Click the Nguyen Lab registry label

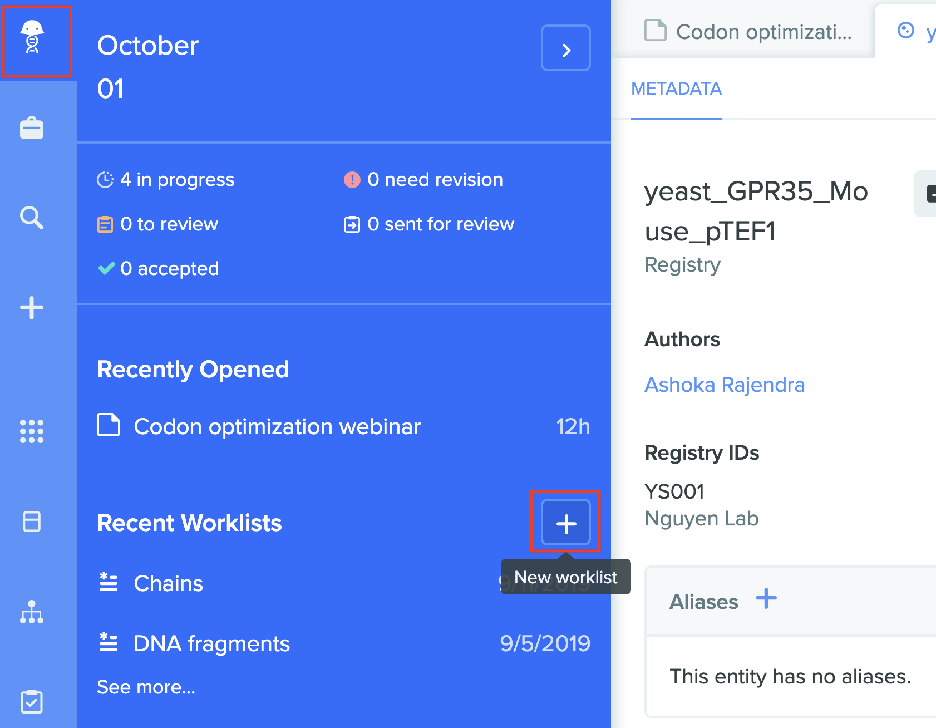702,519
